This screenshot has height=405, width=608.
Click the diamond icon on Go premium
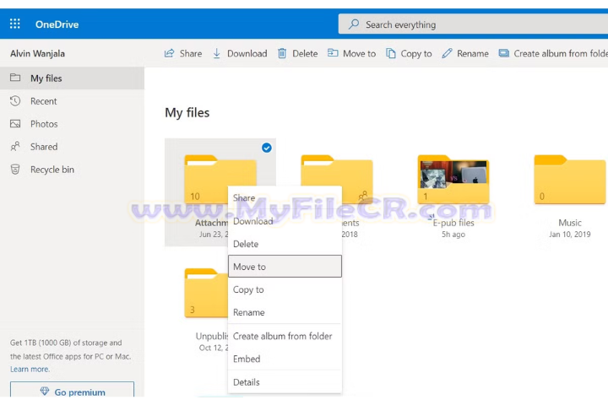tap(45, 391)
